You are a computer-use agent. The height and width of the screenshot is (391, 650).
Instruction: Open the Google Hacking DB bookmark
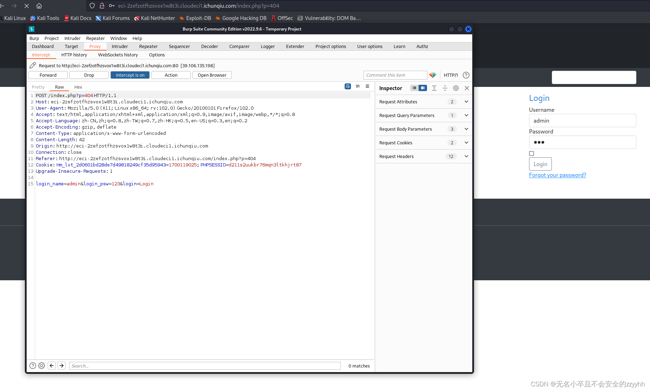(241, 18)
